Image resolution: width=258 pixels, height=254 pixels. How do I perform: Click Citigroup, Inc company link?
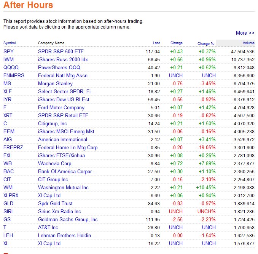click(52, 123)
